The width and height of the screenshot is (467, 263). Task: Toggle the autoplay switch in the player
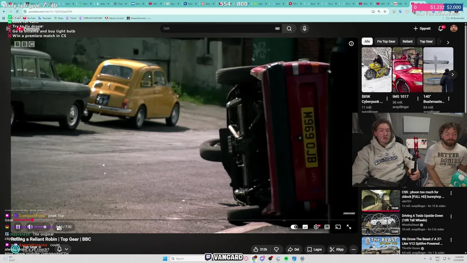click(x=294, y=227)
